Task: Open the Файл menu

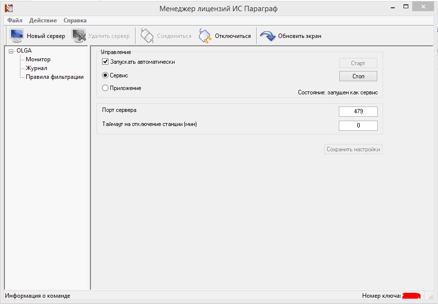Action: tap(15, 20)
